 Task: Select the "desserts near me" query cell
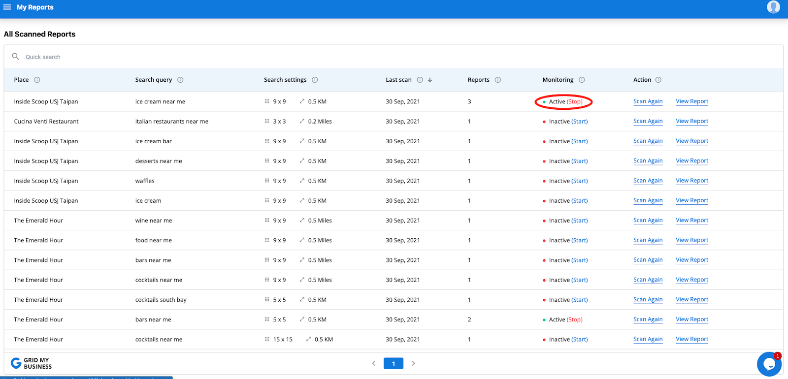pyautogui.click(x=159, y=161)
